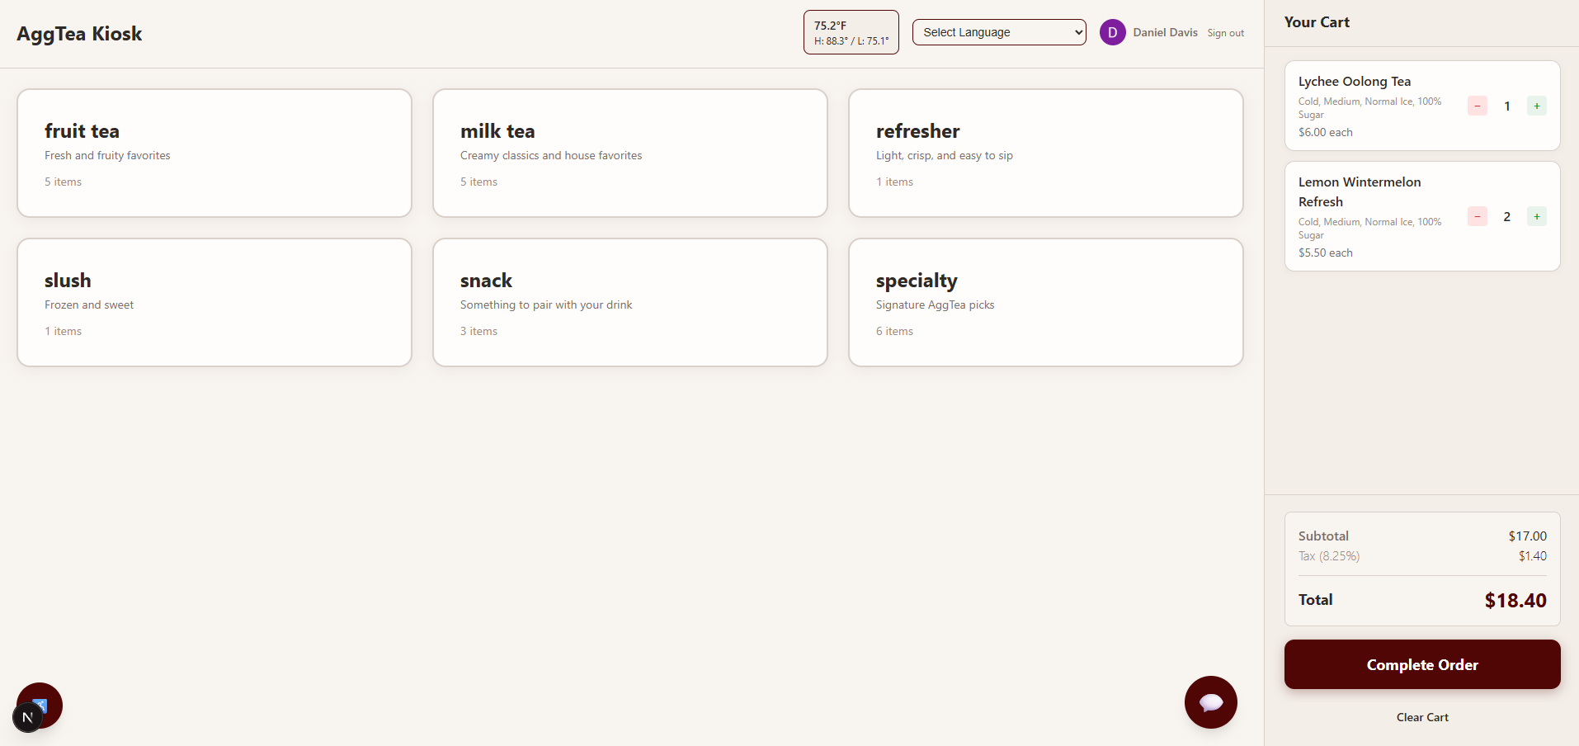Image resolution: width=1579 pixels, height=746 pixels.
Task: Select Lemon Wintermelon Refresh cart item
Action: 1422,216
